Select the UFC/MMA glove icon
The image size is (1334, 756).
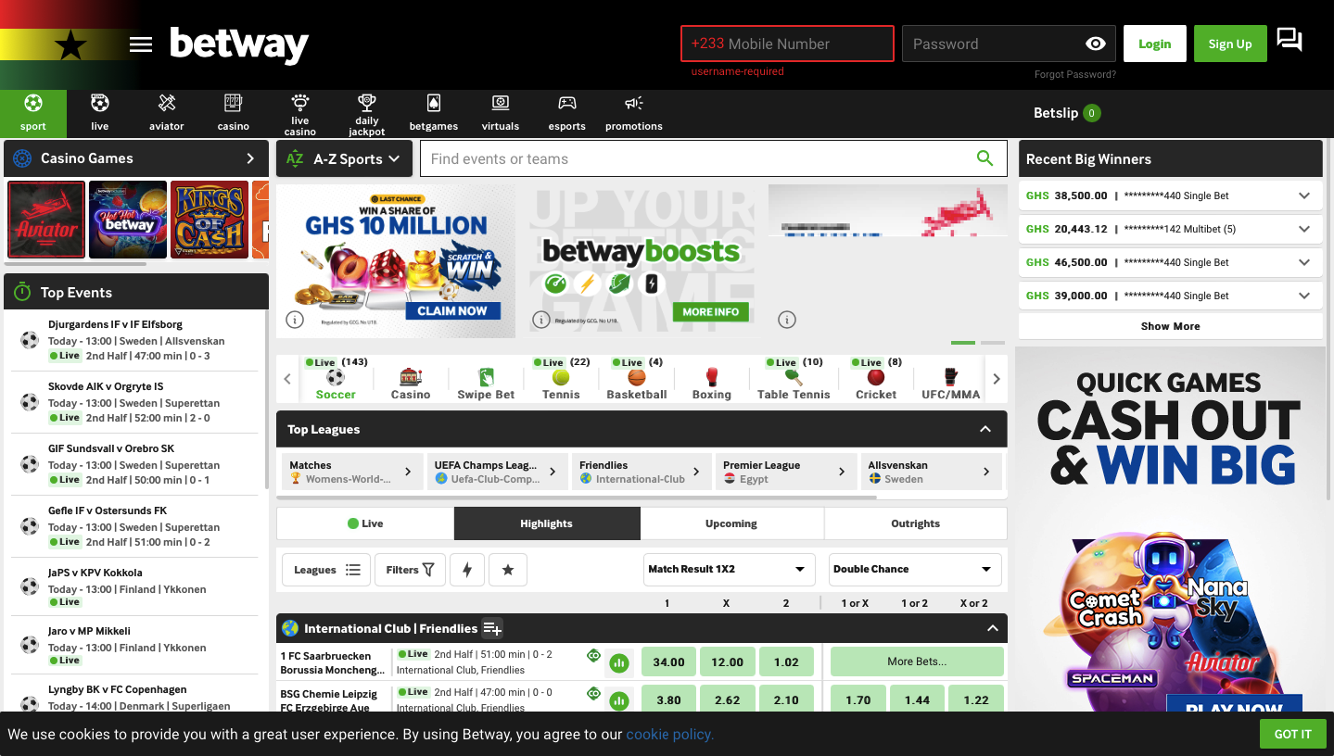click(950, 377)
